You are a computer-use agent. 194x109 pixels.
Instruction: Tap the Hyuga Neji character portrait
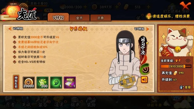[125, 60]
